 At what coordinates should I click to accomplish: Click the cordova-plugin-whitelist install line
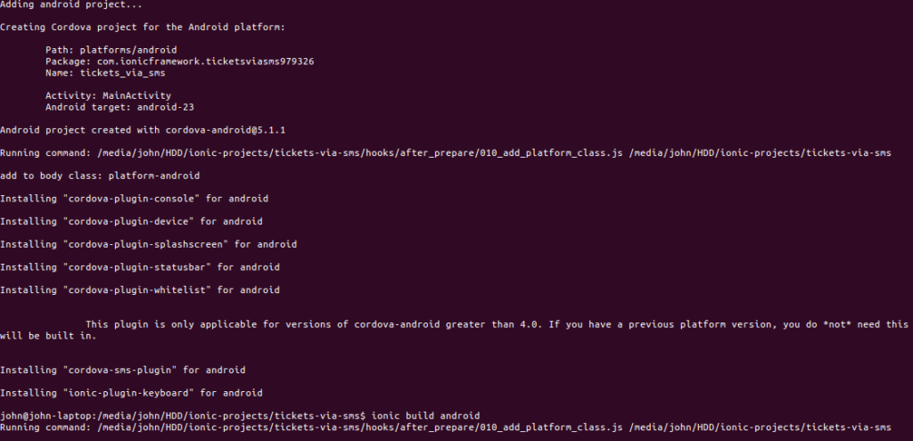[x=140, y=290]
